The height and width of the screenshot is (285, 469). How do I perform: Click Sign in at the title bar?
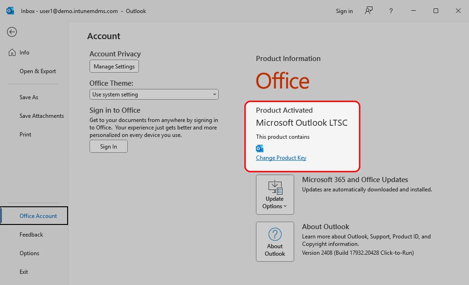(344, 11)
